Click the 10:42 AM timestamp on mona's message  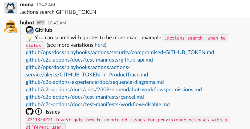(45, 5)
